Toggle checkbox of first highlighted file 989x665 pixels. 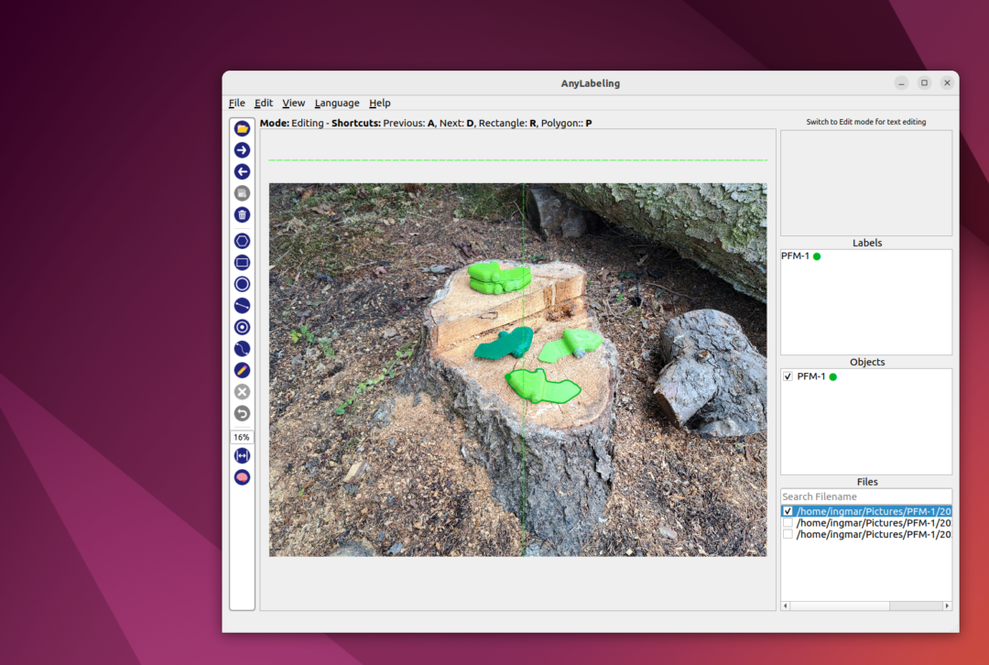tap(788, 511)
